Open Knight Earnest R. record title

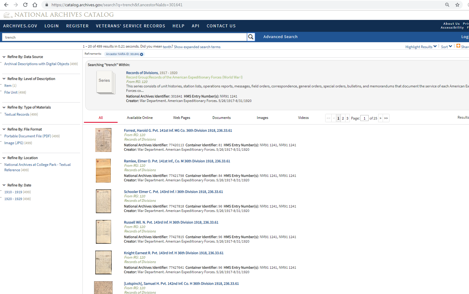pyautogui.click(x=174, y=253)
